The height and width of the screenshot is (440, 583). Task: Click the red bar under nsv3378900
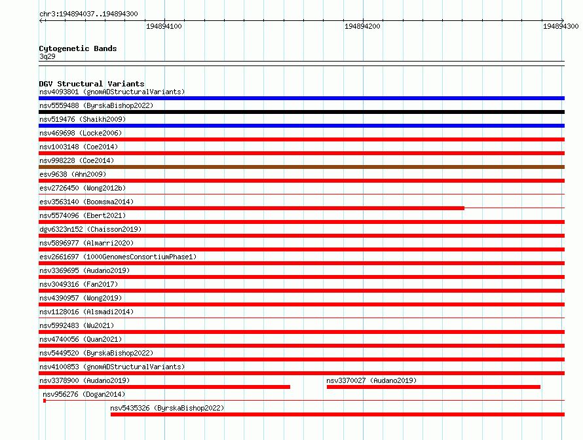point(164,387)
